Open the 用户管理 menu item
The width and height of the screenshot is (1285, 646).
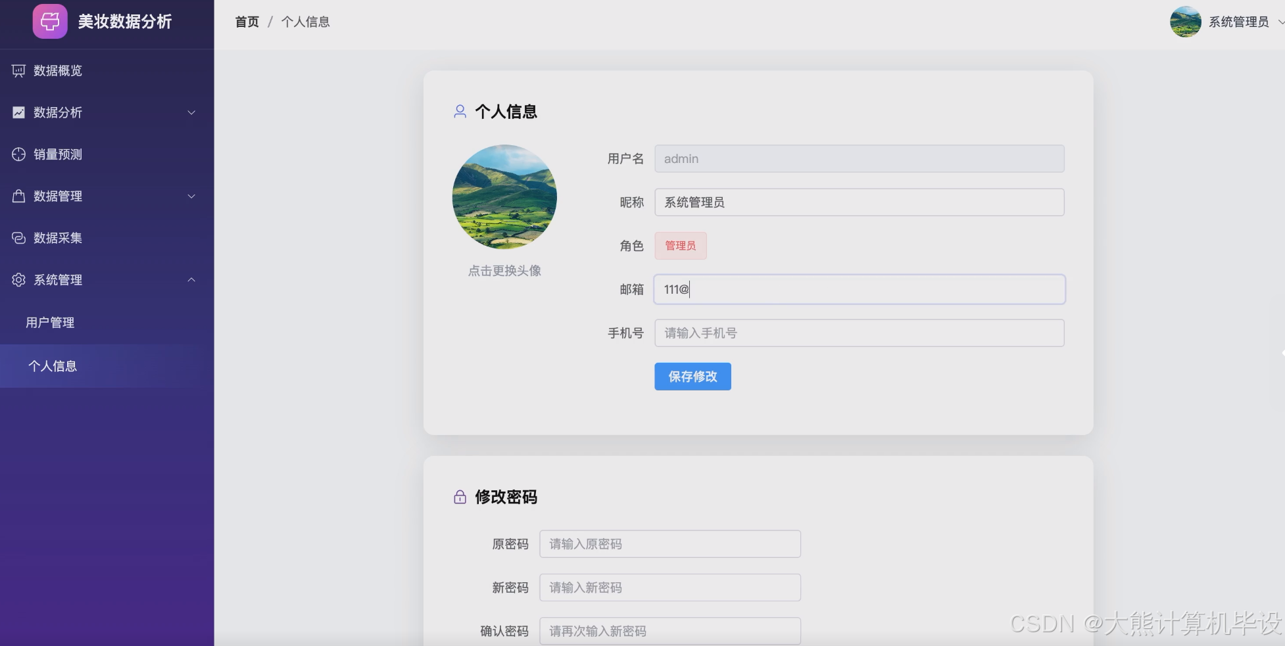point(50,322)
